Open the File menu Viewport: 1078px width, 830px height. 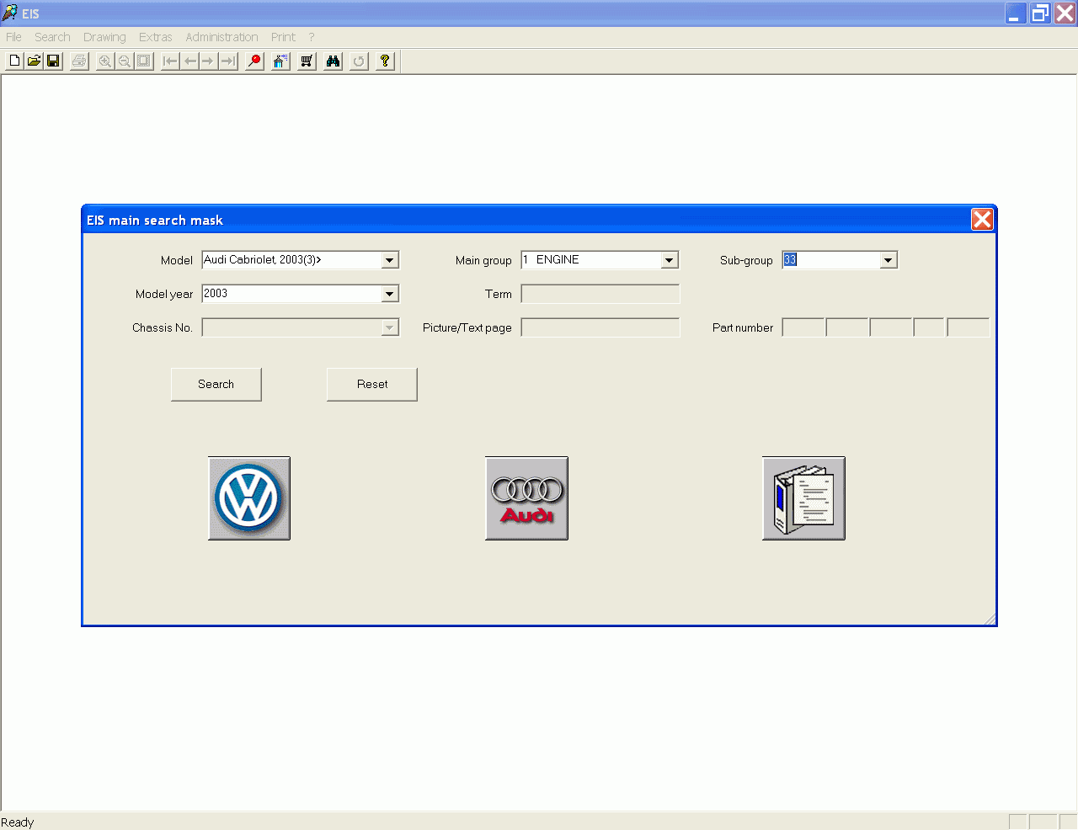tap(13, 37)
